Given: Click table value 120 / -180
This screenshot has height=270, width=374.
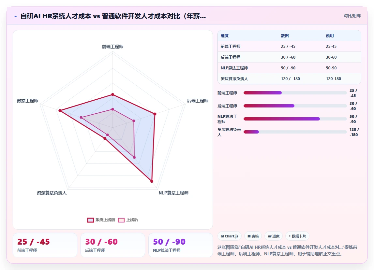Looking at the screenshot, I should [290, 78].
